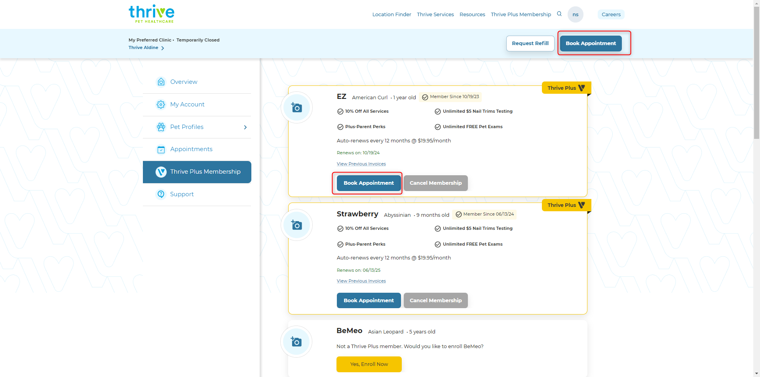Image resolution: width=760 pixels, height=377 pixels.
Task: Click 'Renews on: 10/19/24' text
Action: coord(358,153)
